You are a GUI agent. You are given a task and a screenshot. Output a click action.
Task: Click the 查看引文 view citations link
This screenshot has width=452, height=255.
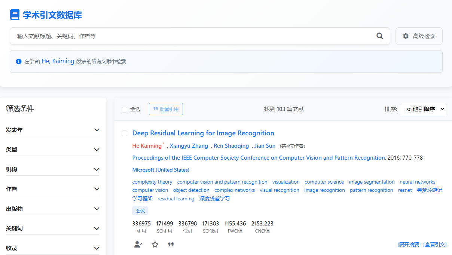point(435,245)
